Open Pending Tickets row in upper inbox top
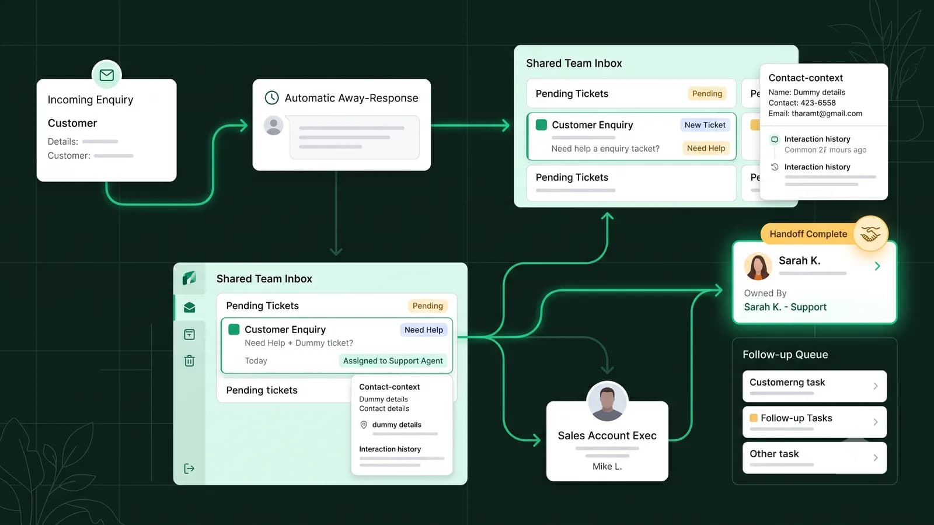Image resolution: width=934 pixels, height=525 pixels. 631,93
